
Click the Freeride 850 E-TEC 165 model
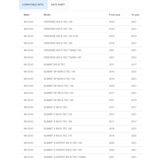[x=58, y=43]
